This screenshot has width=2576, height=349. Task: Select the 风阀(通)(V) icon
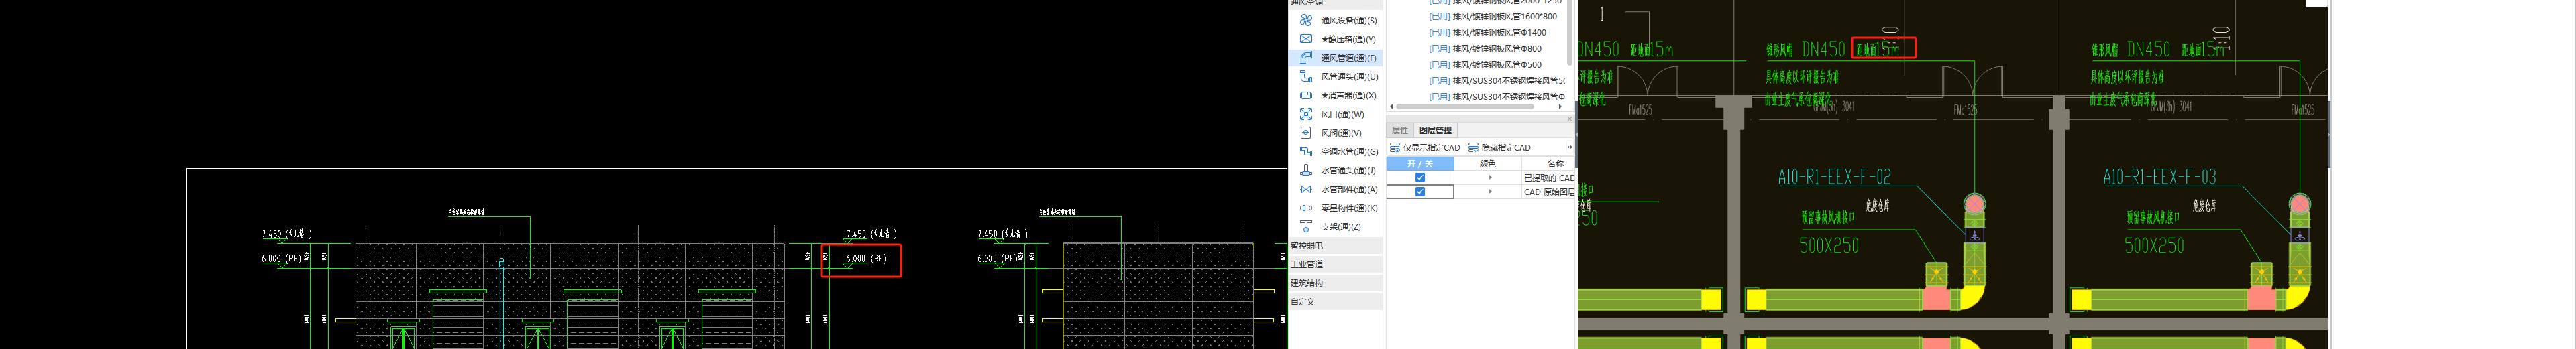click(1306, 133)
